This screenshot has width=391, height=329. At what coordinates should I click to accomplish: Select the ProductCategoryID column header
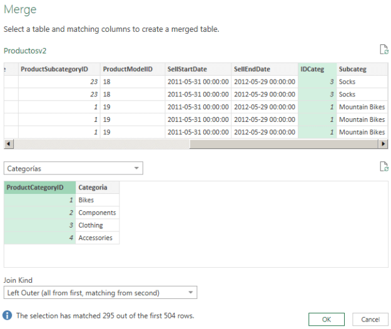click(x=40, y=187)
